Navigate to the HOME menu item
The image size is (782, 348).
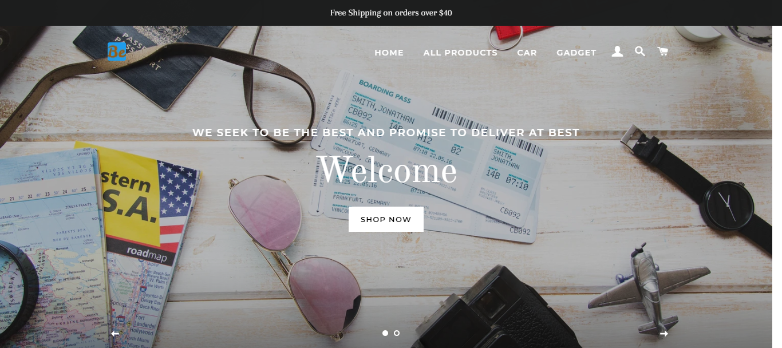pyautogui.click(x=389, y=53)
